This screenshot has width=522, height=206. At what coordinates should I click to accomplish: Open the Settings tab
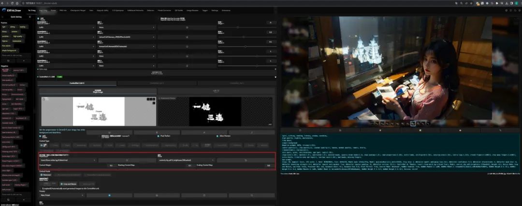click(x=215, y=10)
